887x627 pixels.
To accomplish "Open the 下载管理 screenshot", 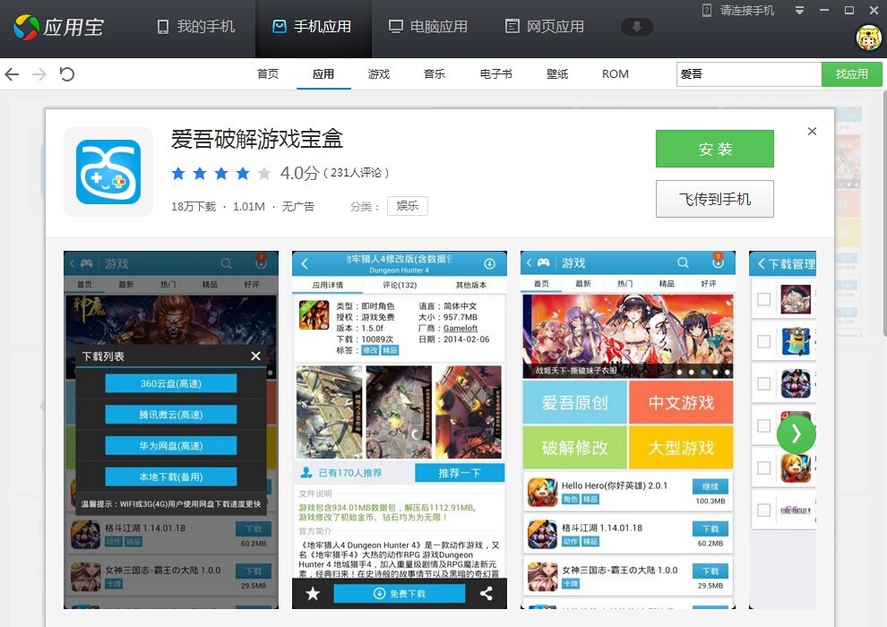I will 782,430.
